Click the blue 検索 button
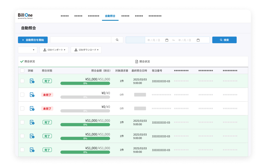 tap(224, 40)
